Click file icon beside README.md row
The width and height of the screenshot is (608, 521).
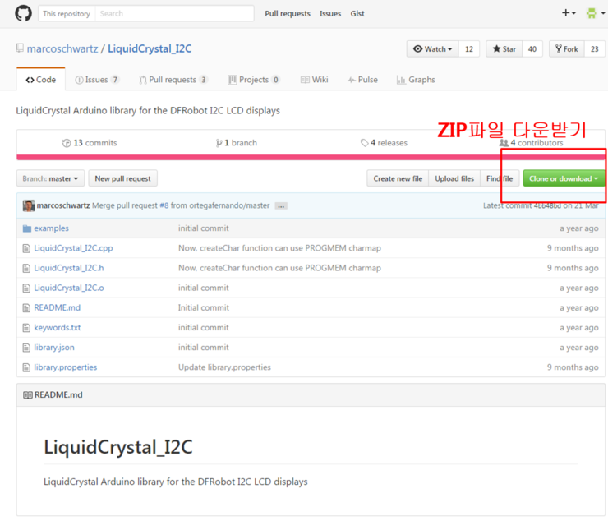click(x=26, y=308)
